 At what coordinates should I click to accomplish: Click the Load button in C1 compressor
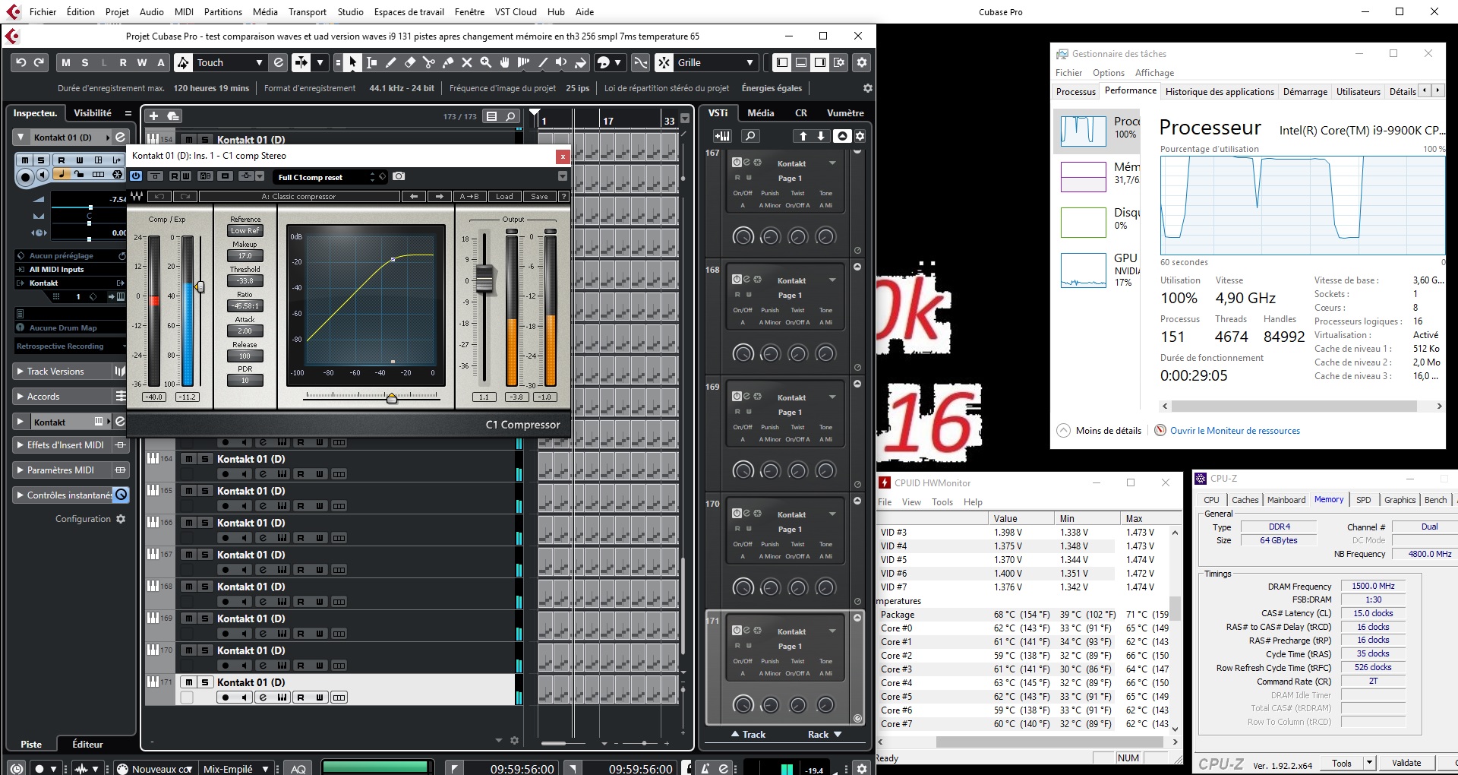[504, 196]
